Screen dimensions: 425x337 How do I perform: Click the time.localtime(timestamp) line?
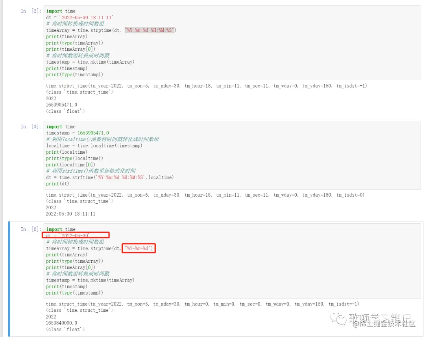tap(94, 145)
